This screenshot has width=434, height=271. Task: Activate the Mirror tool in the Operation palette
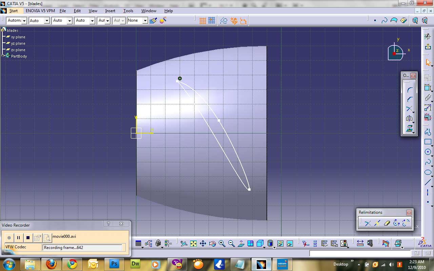click(x=409, y=118)
